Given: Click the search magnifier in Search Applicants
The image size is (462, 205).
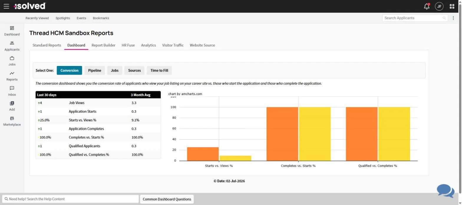Looking at the screenshot, I should click(444, 18).
